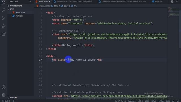
Task: Click the 'My name is Sayed' heading text
Action: (x=83, y=60)
